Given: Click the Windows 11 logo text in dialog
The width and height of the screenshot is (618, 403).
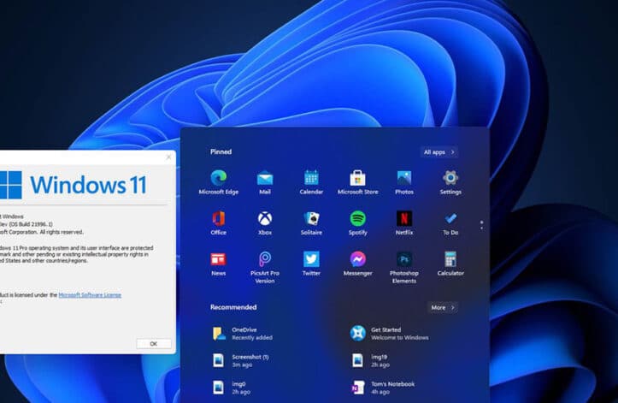Looking at the screenshot, I should click(x=88, y=185).
